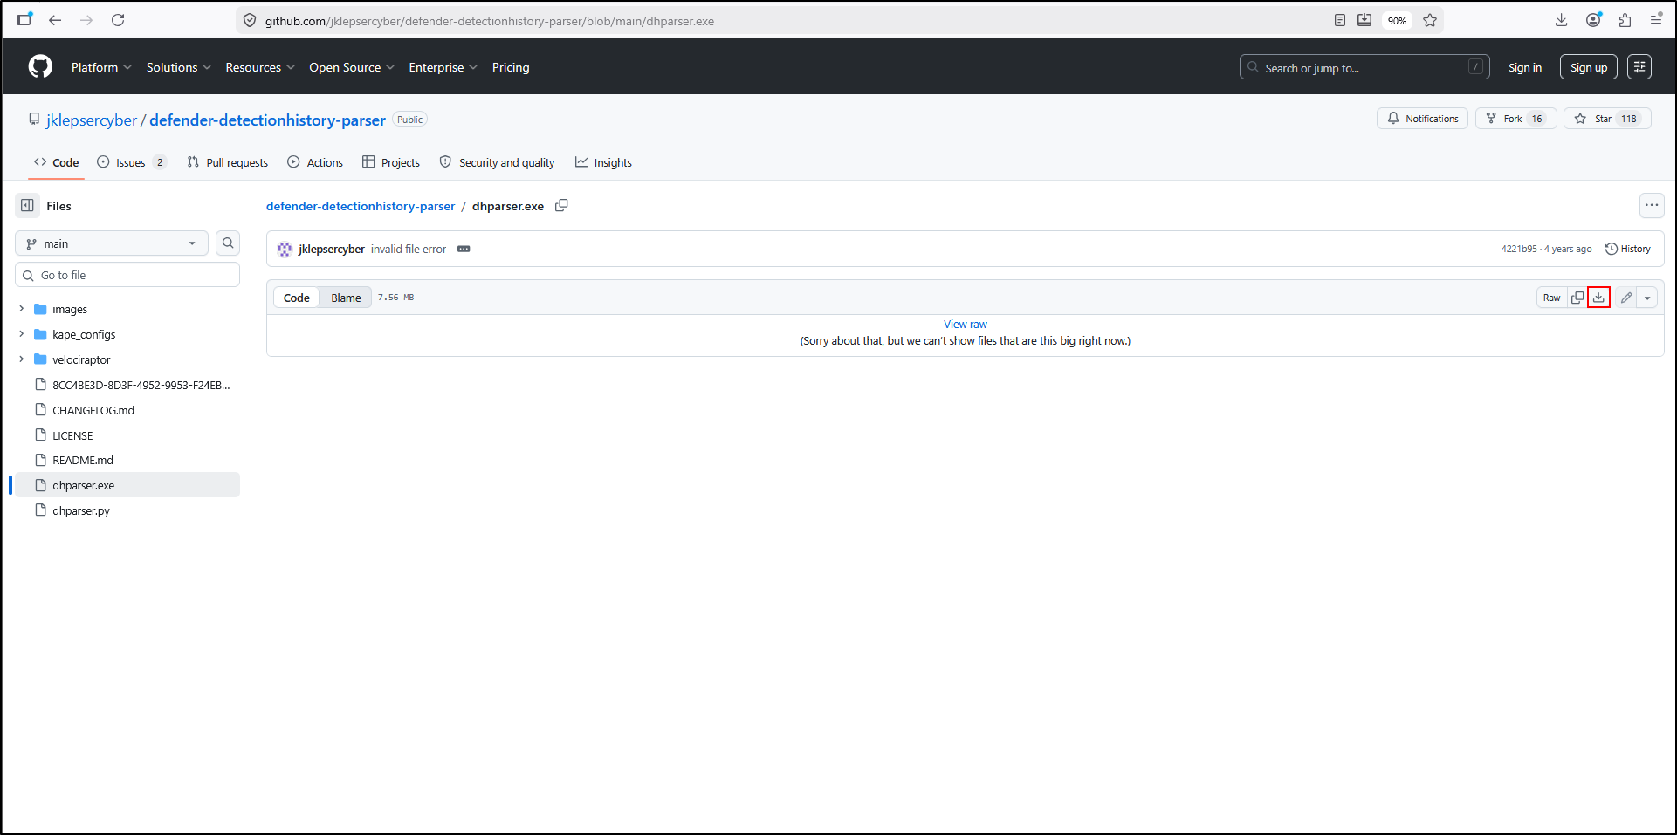Viewport: 1677px width, 835px height.
Task: Bookmark this page with the star icon
Action: click(1430, 20)
